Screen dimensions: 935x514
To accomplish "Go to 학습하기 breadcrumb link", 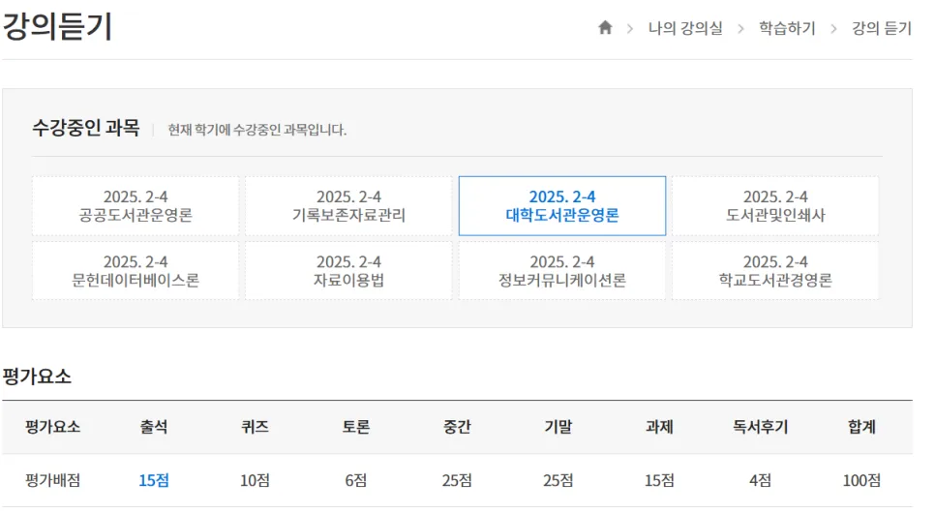I will click(787, 28).
